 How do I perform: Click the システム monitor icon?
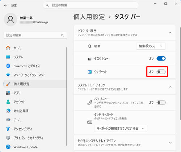pyautogui.click(x=8, y=57)
